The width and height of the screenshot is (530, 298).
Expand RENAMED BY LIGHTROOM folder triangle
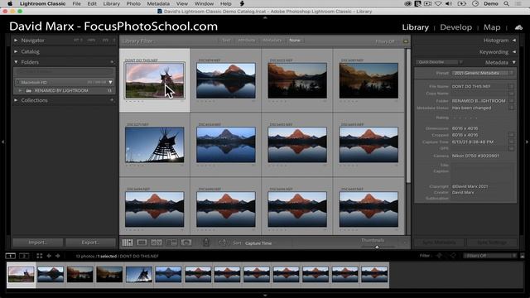[x=20, y=90]
